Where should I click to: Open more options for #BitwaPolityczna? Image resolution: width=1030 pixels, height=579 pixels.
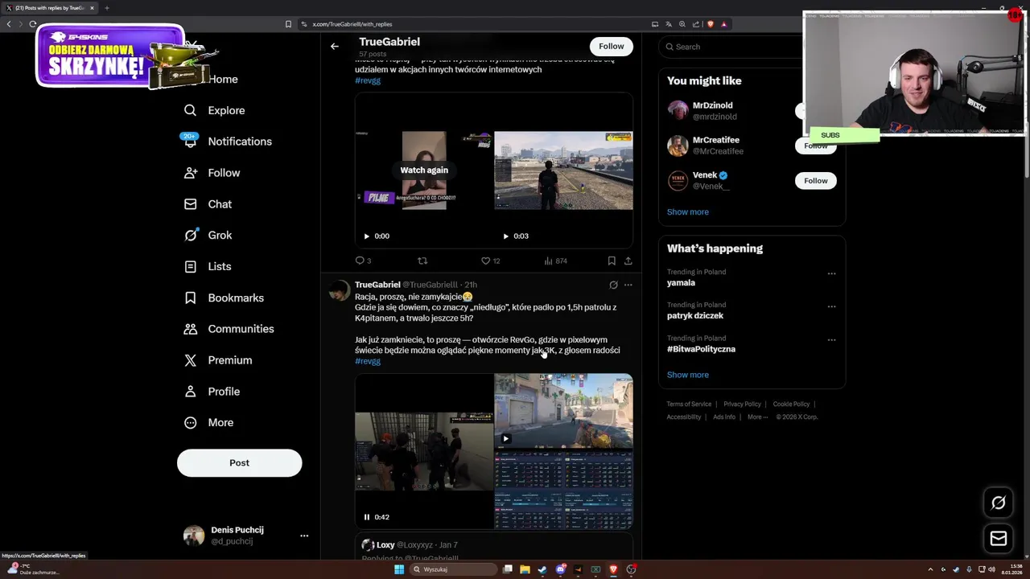pos(831,340)
